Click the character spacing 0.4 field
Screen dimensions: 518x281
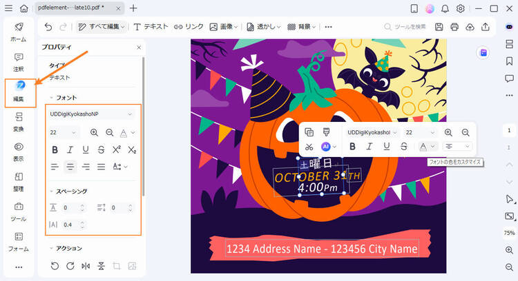pyautogui.click(x=73, y=225)
